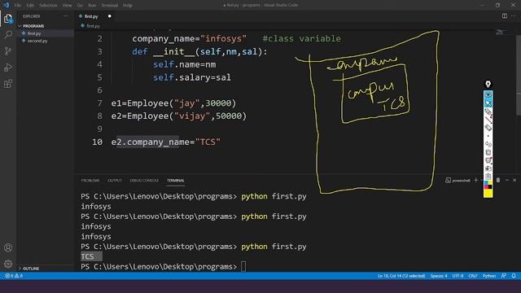521x293 pixels.
Task: Open the Help menu
Action: [128, 6]
